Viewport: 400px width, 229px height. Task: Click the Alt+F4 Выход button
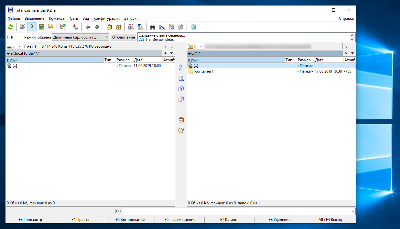pos(330,220)
